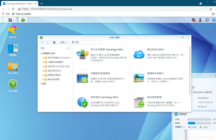Collapse the 开始使用 DSM tree node arrow

coord(41,53)
